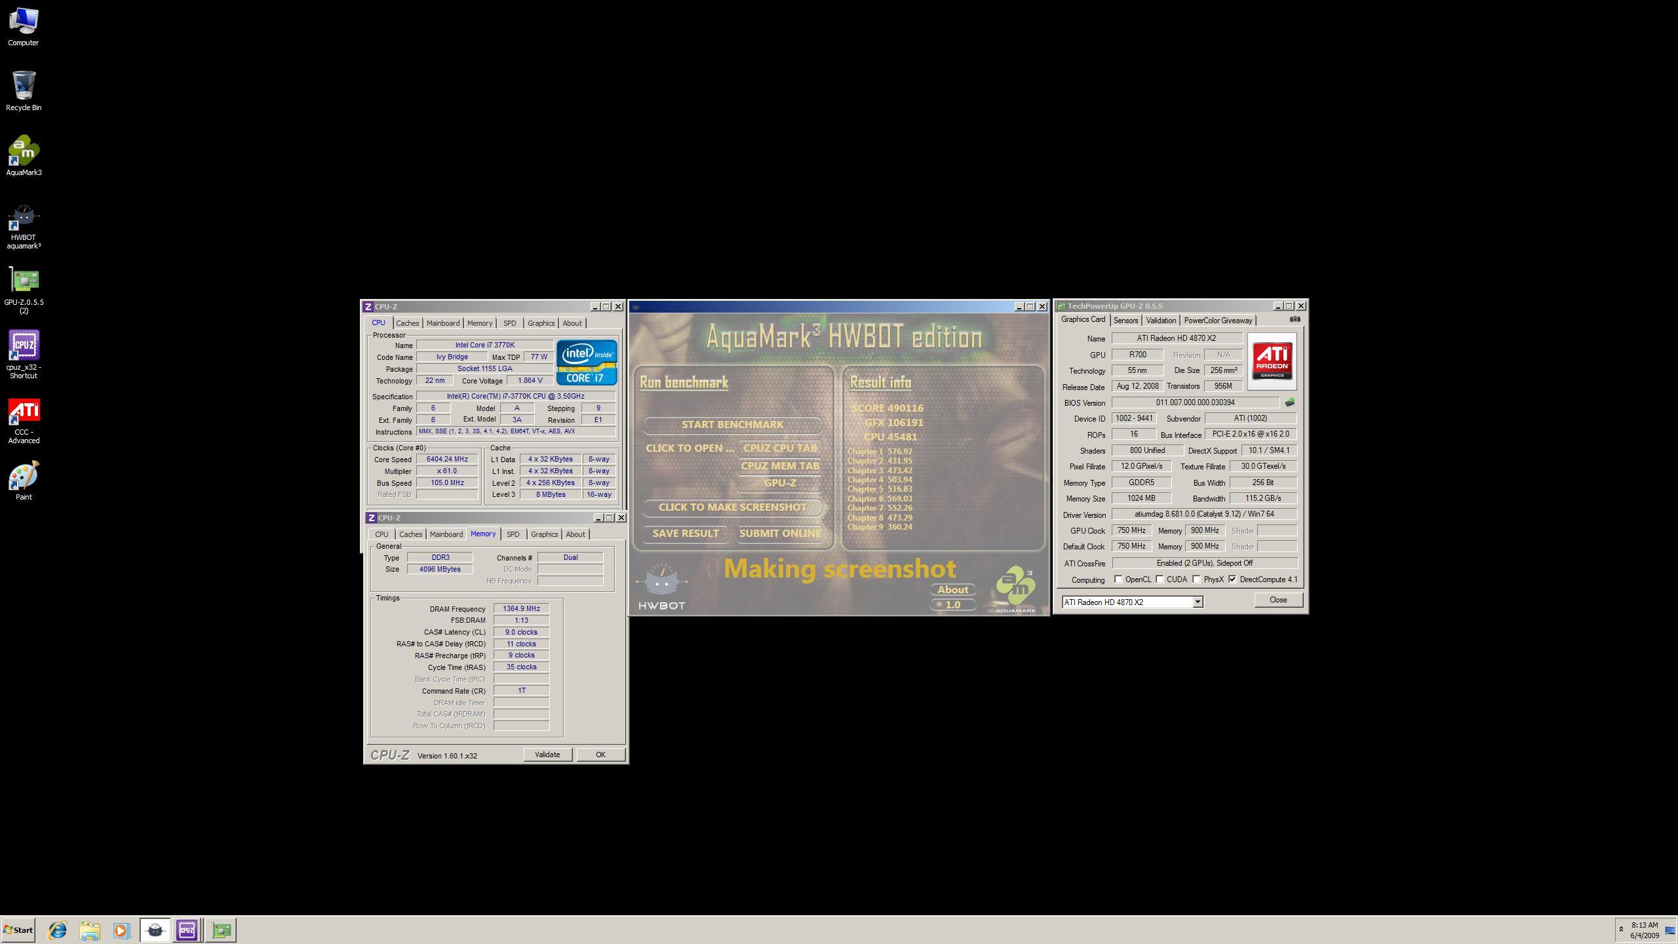Click the OK button in CPU-Z
Screen dimensions: 1678x944
[600, 755]
